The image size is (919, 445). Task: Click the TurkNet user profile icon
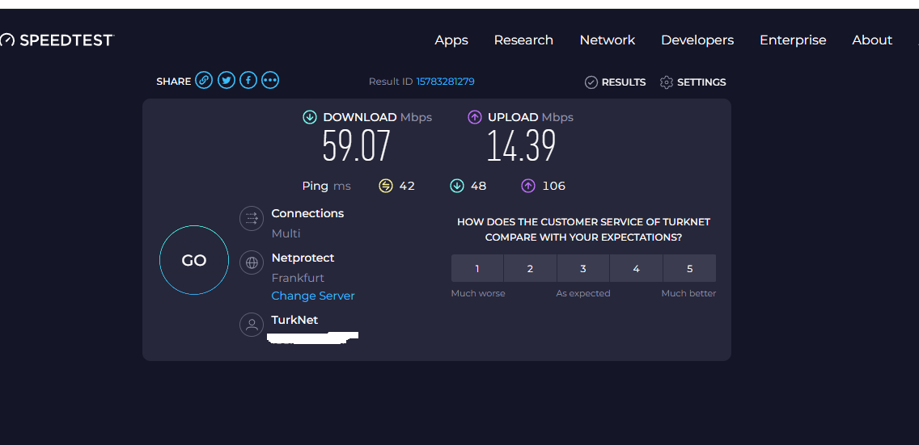(x=252, y=325)
